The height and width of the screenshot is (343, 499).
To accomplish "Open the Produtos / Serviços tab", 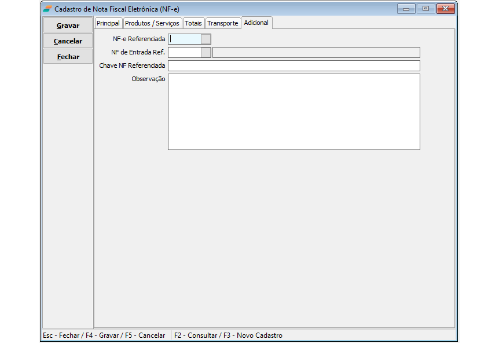I will 152,23.
